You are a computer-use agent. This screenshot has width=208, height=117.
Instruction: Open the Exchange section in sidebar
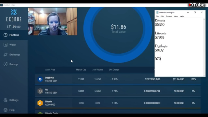pos(14,55)
